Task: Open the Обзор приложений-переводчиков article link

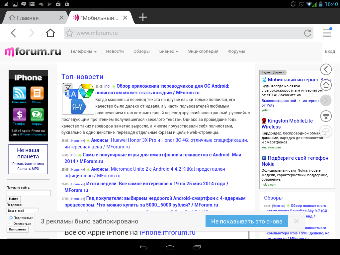Action: [162, 89]
